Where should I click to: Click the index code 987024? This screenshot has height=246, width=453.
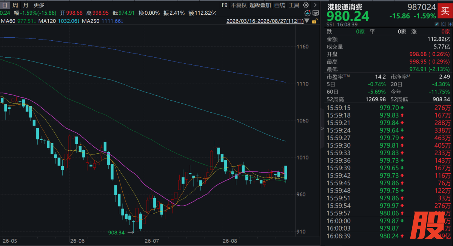click(422, 7)
